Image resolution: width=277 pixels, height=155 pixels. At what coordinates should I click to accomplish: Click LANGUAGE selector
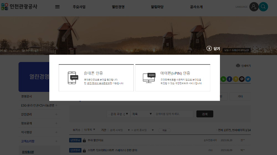click(x=241, y=7)
